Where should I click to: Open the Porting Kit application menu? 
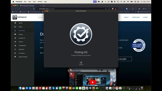(x=19, y=2)
